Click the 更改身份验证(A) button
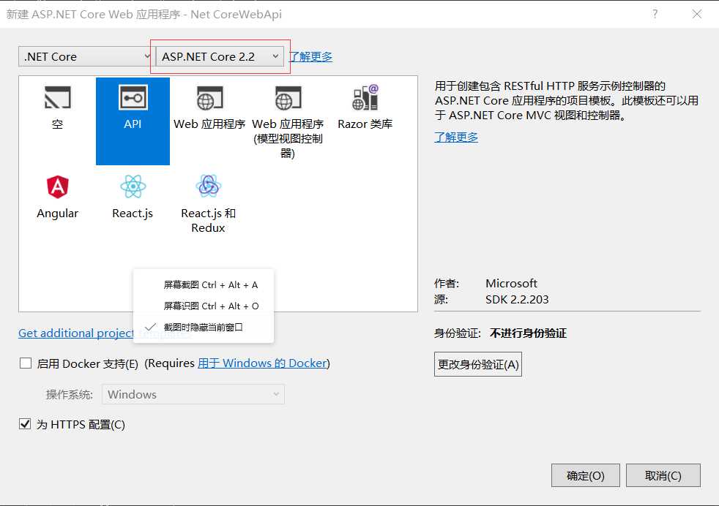 click(x=478, y=364)
